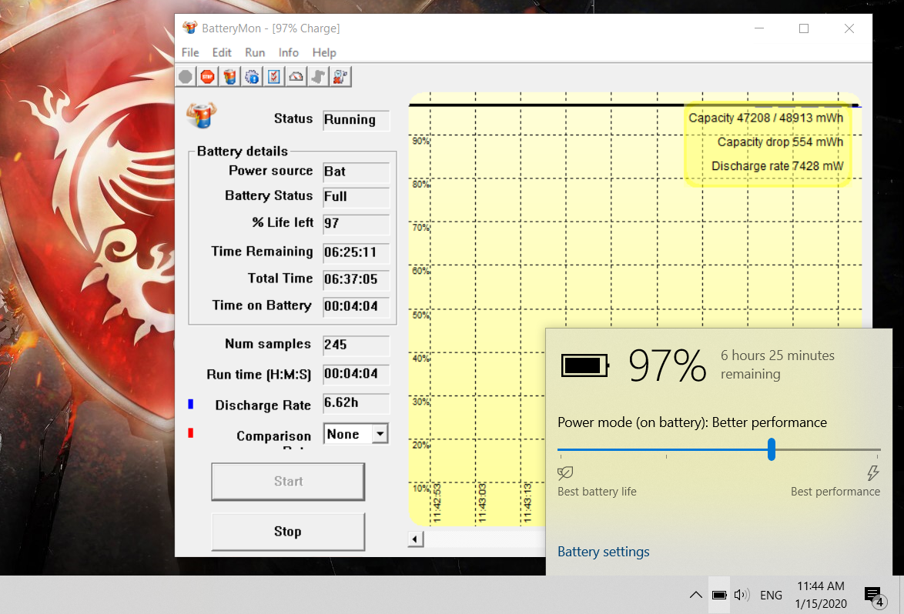The image size is (904, 614).
Task: Click the leaf Best battery life icon
Action: pyautogui.click(x=565, y=473)
